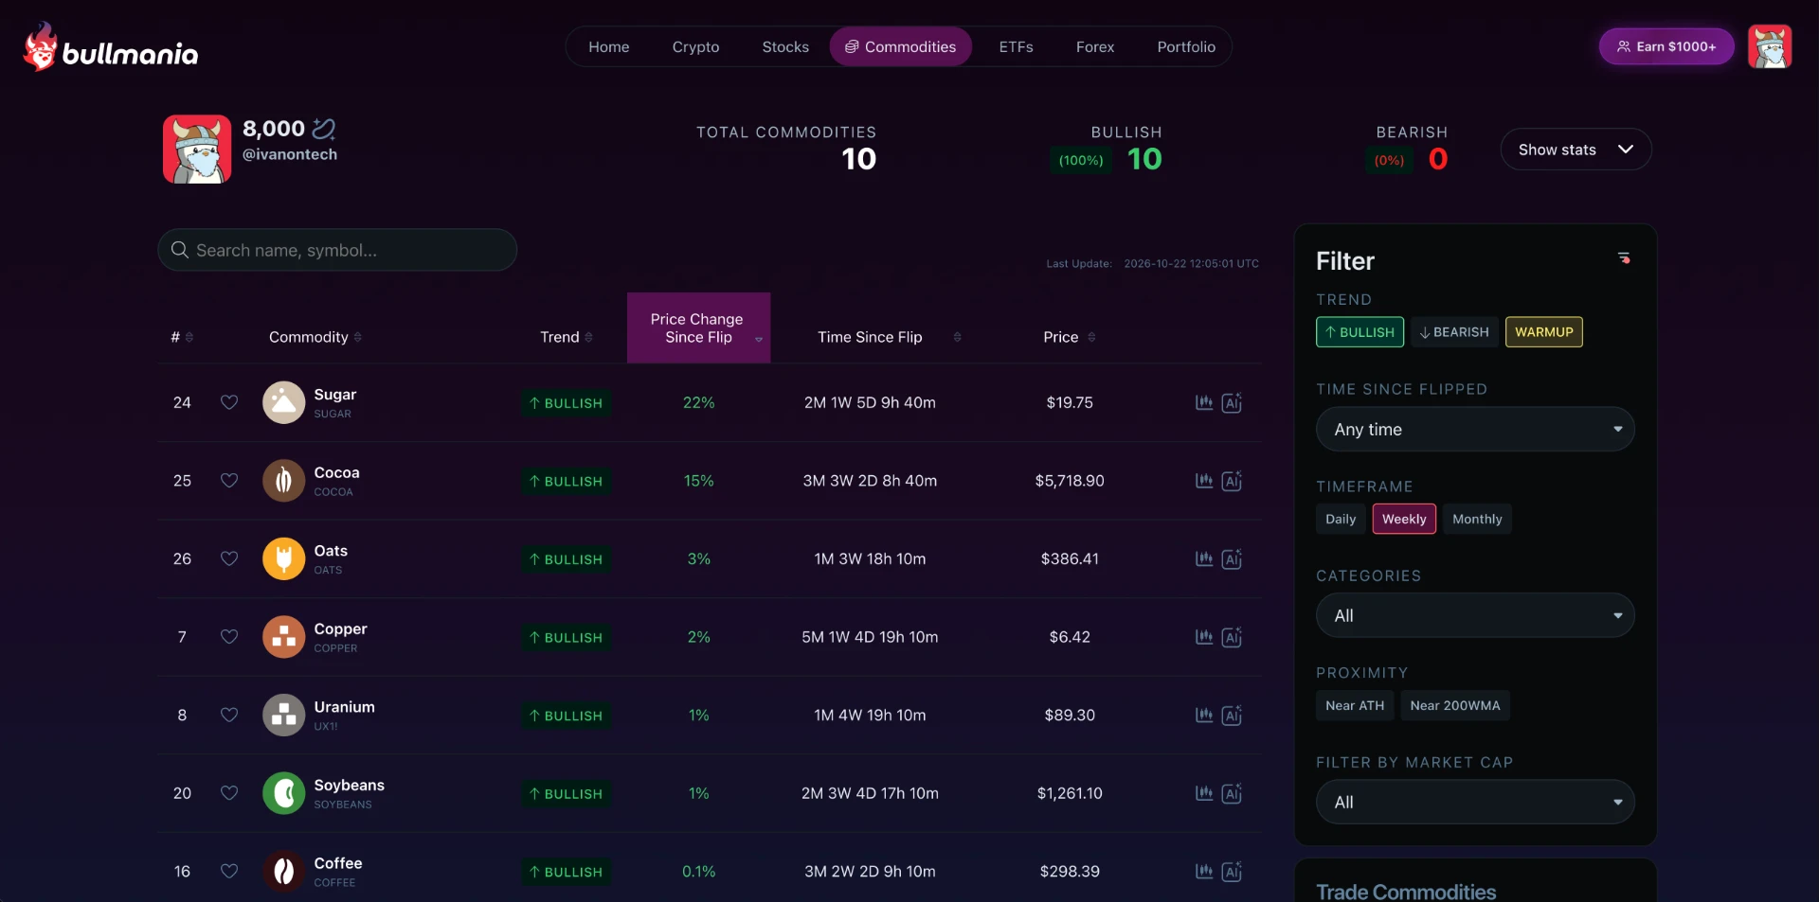Go to the Crypto tab
This screenshot has width=1819, height=902.
[695, 46]
